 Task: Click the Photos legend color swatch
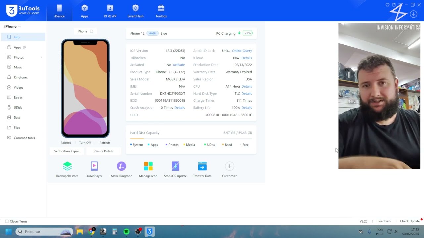pos(166,145)
